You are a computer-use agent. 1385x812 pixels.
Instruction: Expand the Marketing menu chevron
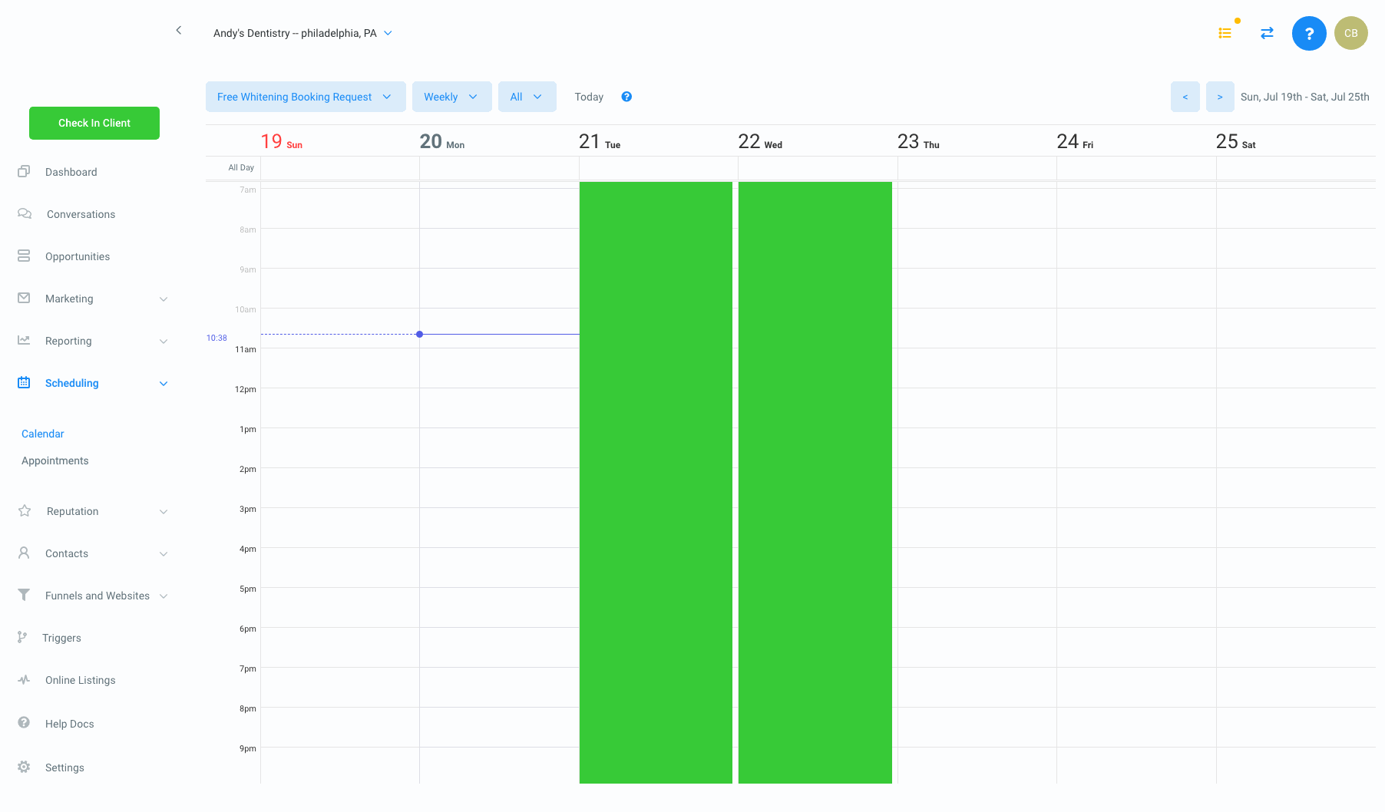click(x=164, y=299)
